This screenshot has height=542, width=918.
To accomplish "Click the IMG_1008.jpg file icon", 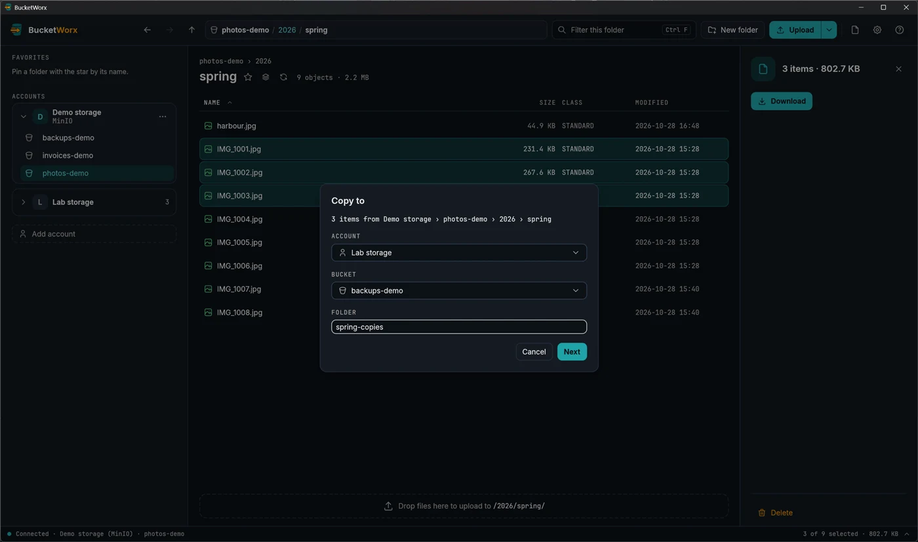I will pyautogui.click(x=208, y=313).
